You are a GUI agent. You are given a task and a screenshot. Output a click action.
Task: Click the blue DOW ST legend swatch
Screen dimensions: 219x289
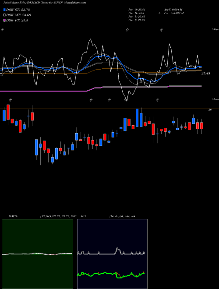5,10
